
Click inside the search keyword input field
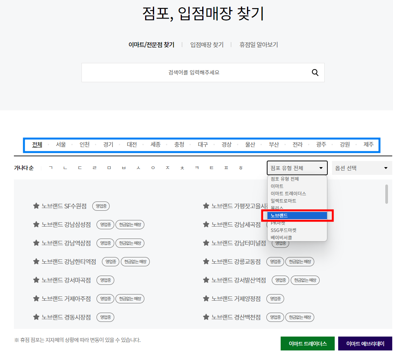tap(193, 72)
